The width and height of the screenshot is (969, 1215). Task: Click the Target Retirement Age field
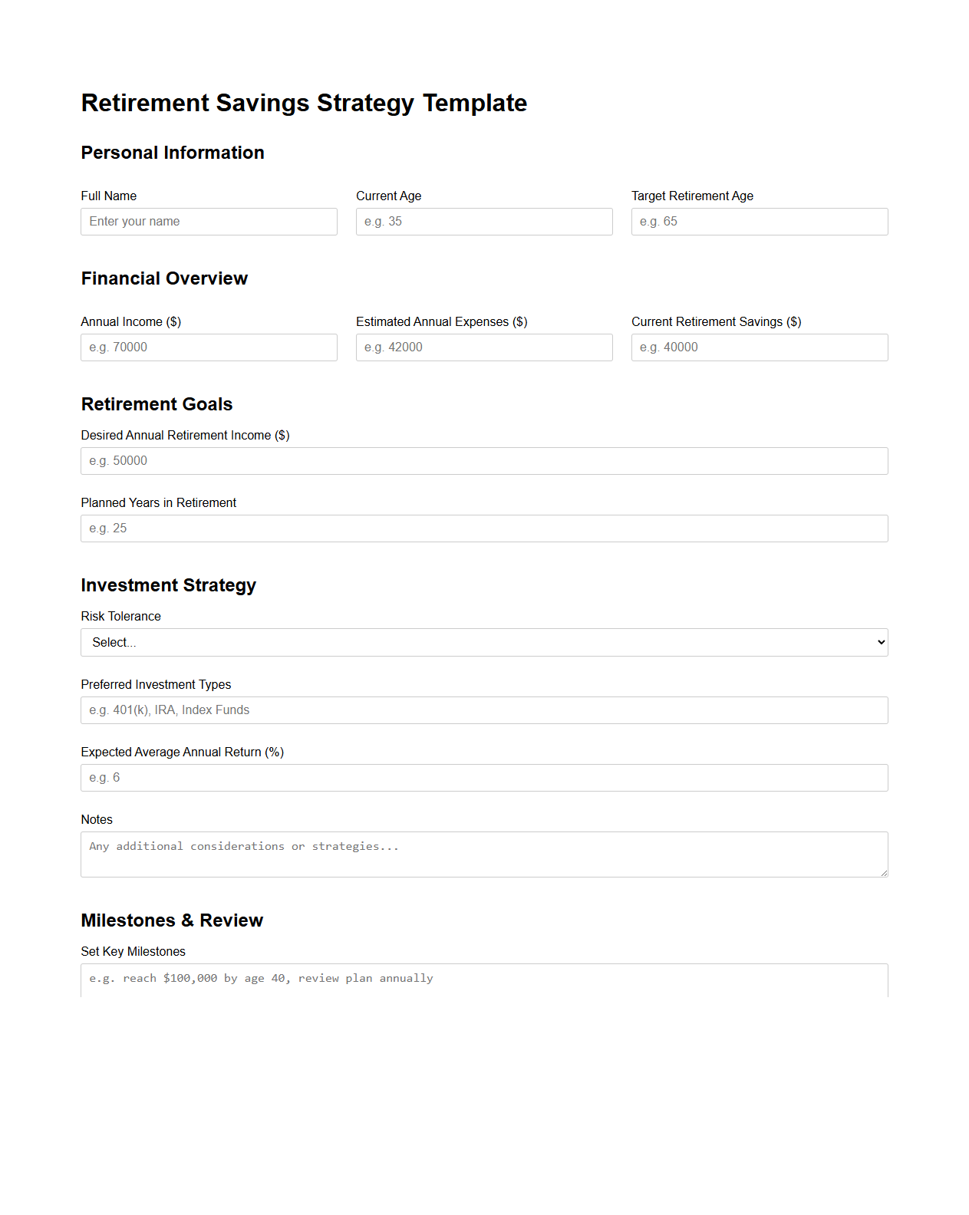pyautogui.click(x=759, y=221)
